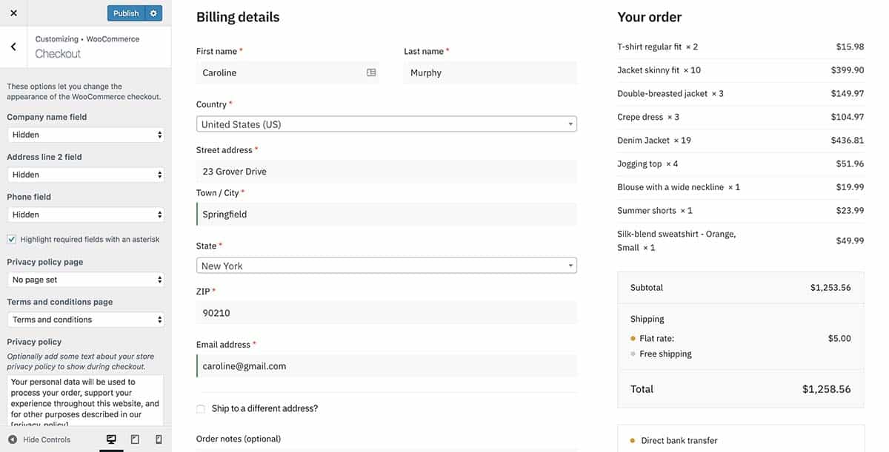Click the Subtotal amount $1,253.56
889x452 pixels.
(830, 288)
